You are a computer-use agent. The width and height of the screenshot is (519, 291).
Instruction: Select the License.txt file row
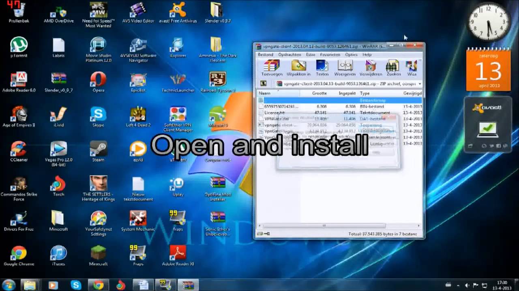click(340, 113)
